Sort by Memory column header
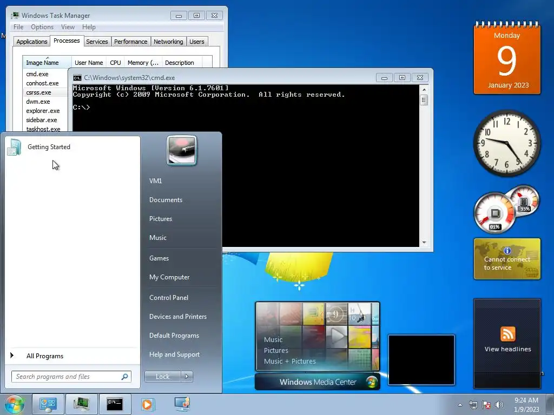Viewport: 554px width, 415px height. tap(143, 63)
